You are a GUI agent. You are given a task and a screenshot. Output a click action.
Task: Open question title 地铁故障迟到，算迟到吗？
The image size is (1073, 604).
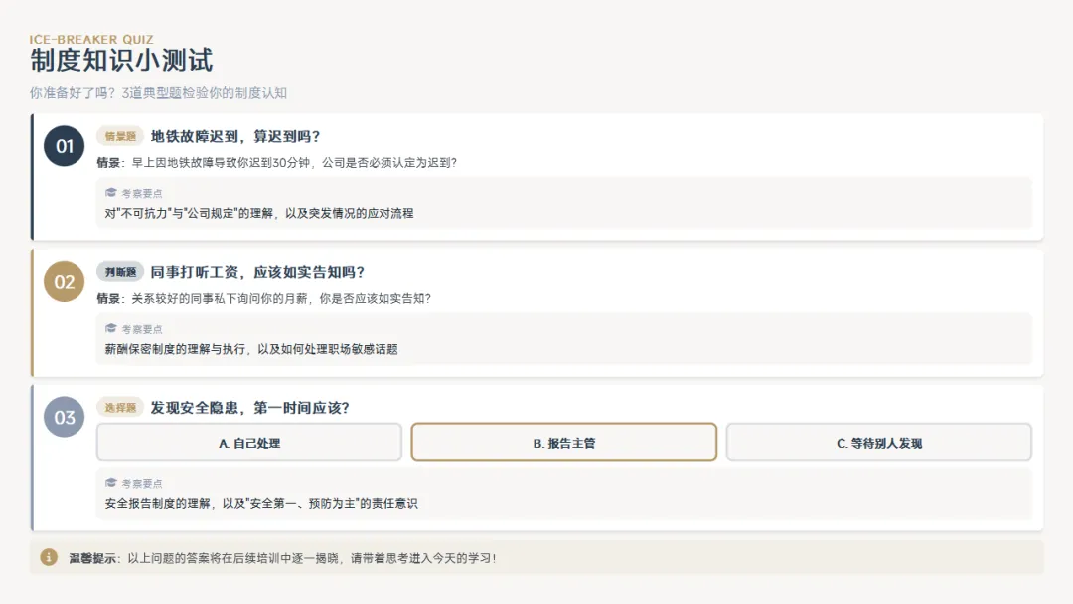tap(235, 137)
